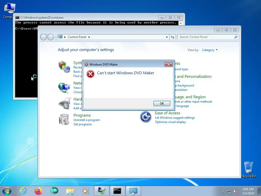The width and height of the screenshot is (261, 196).
Task: Open the green globe browser taskbar icon
Action: (54, 191)
